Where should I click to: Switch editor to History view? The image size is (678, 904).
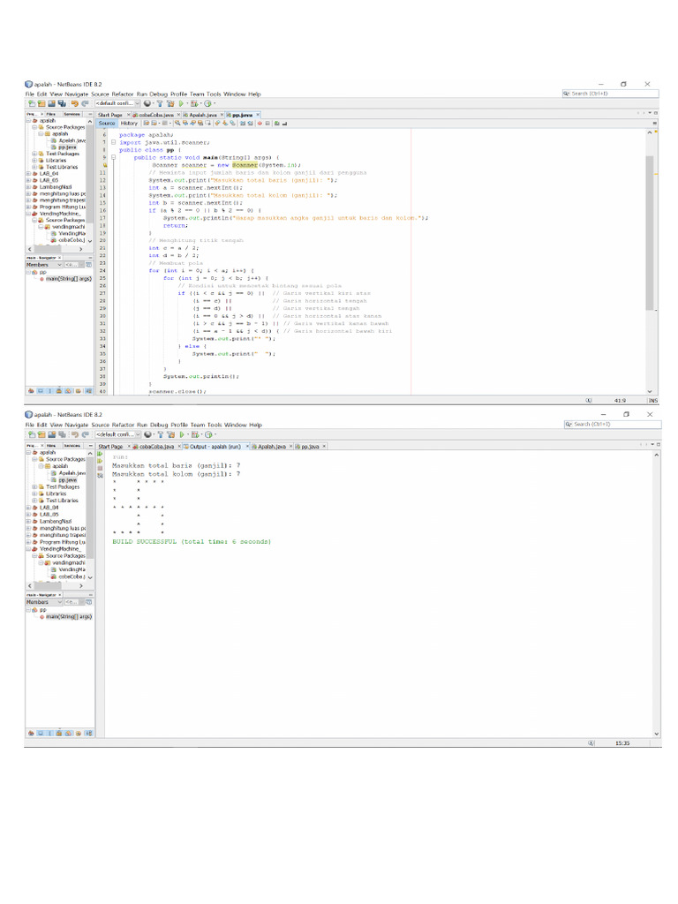click(129, 124)
